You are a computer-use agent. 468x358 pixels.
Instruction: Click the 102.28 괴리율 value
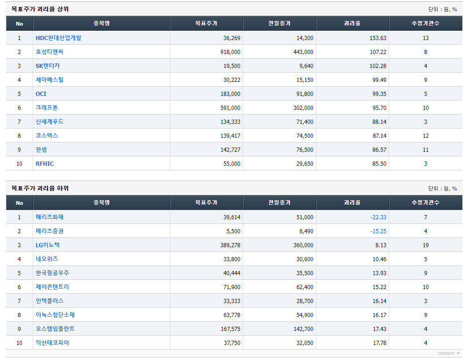[x=378, y=66]
